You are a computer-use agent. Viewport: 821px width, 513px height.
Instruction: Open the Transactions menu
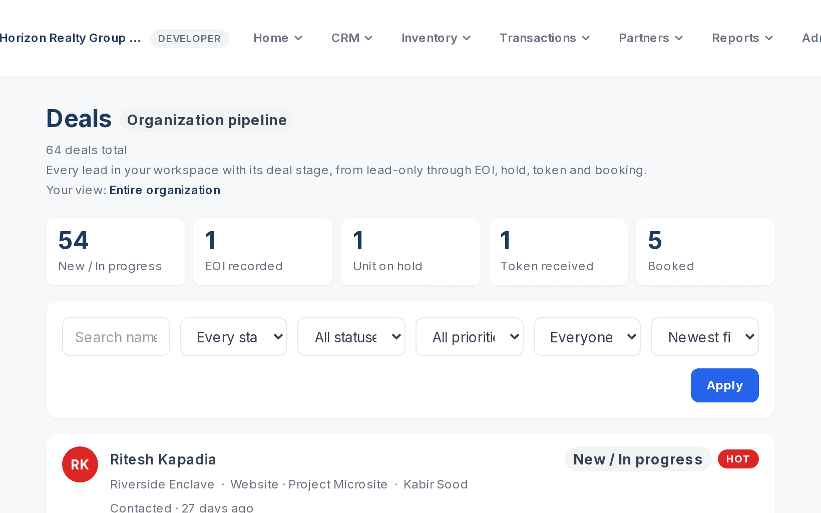(x=545, y=38)
